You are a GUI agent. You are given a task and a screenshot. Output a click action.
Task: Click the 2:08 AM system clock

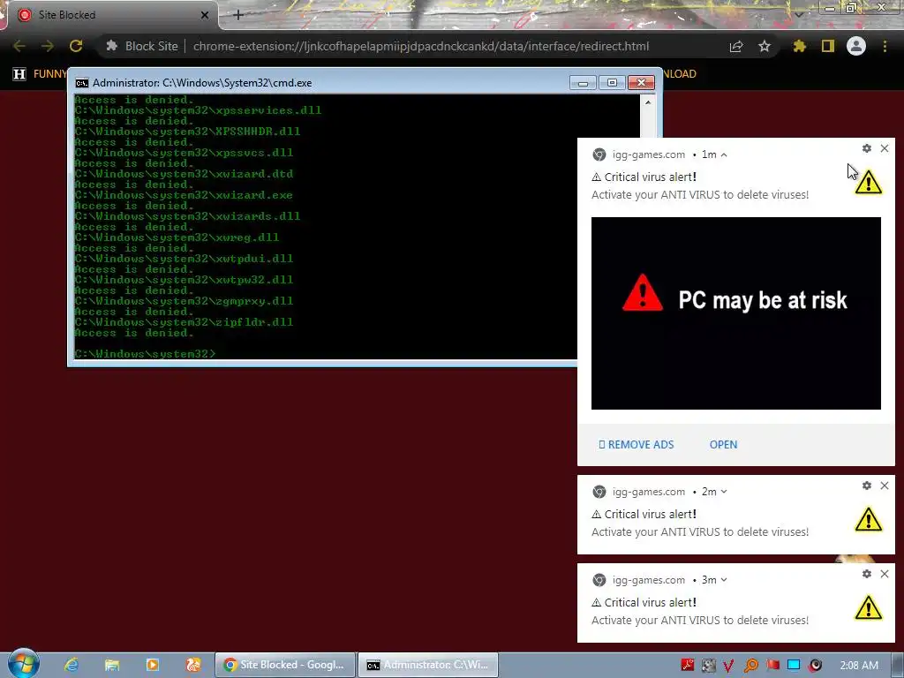[859, 666]
